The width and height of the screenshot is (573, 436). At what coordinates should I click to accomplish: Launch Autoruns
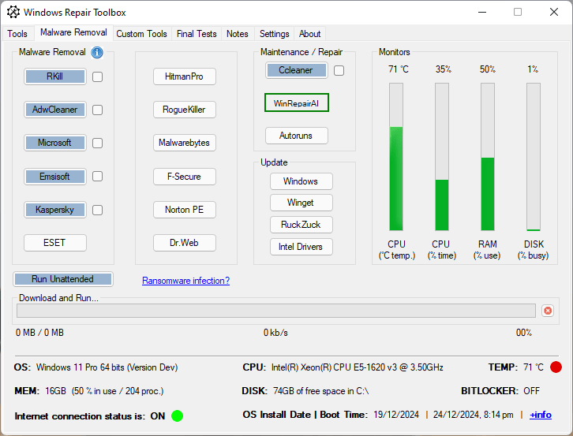click(x=297, y=136)
